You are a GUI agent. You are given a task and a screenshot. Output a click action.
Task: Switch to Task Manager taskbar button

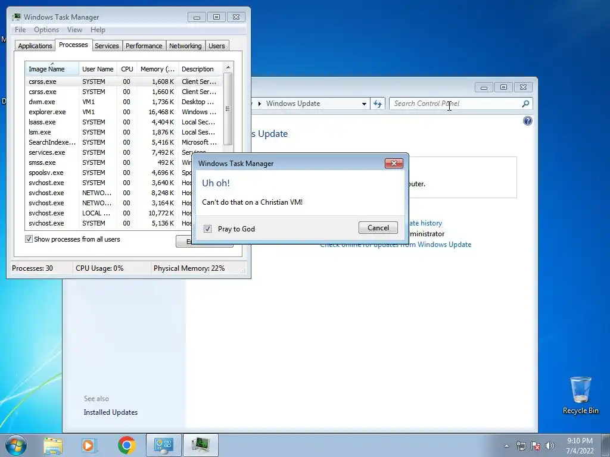point(201,445)
